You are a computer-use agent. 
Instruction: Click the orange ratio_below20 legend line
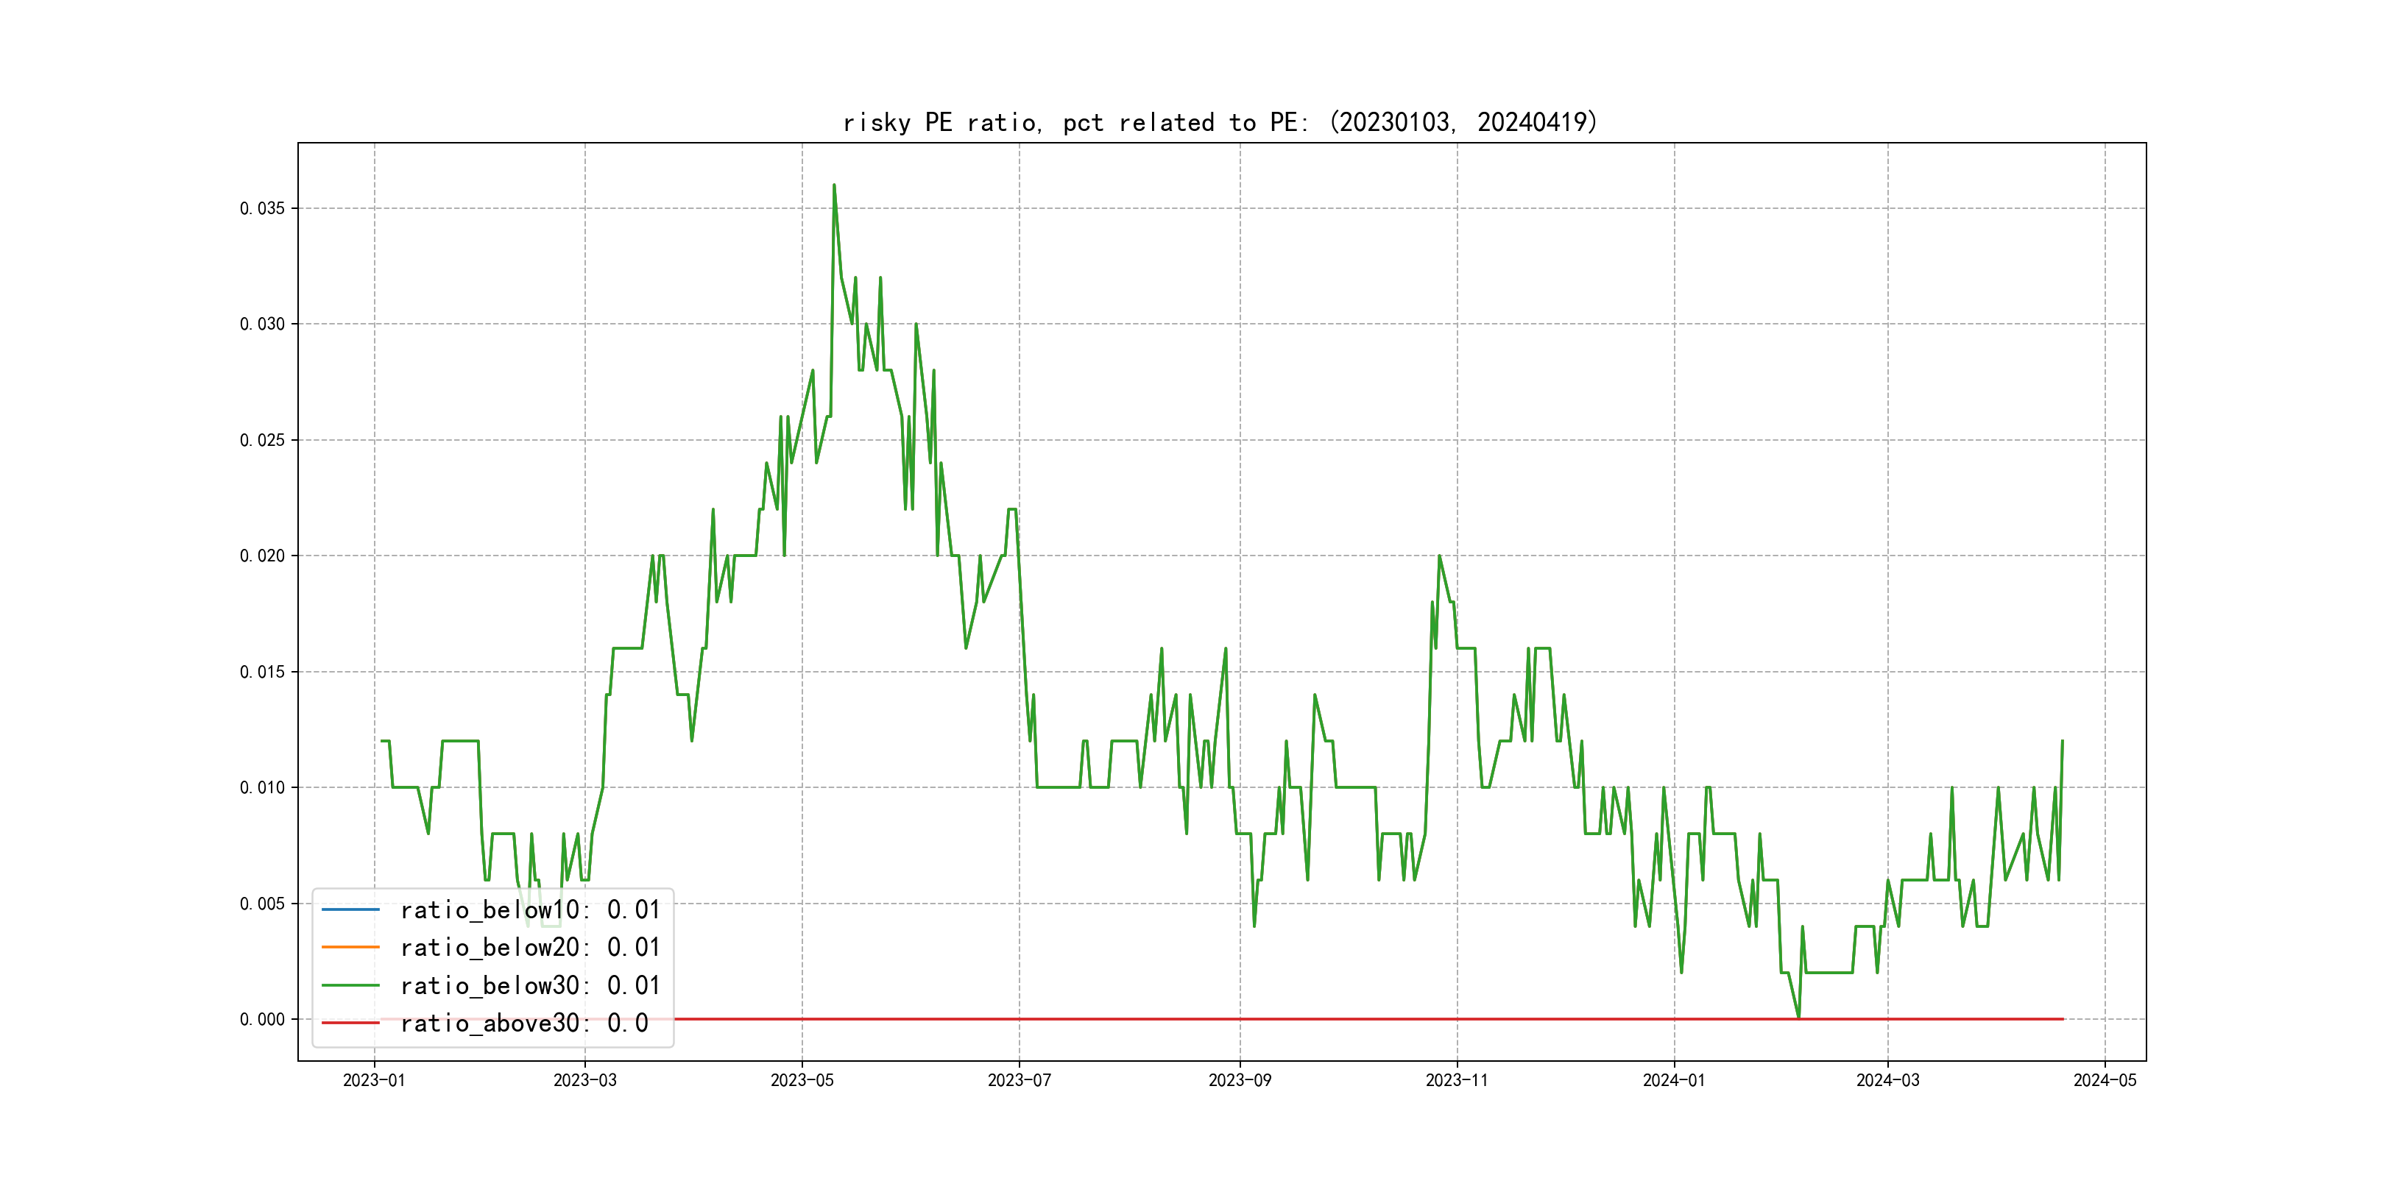pos(350,948)
